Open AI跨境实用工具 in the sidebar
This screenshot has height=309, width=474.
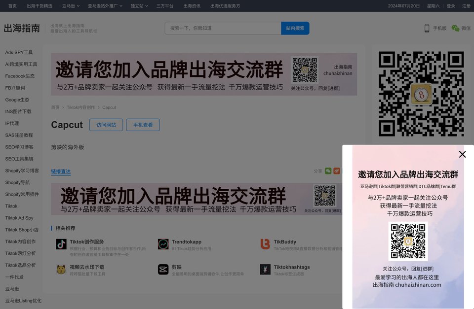coord(21,64)
